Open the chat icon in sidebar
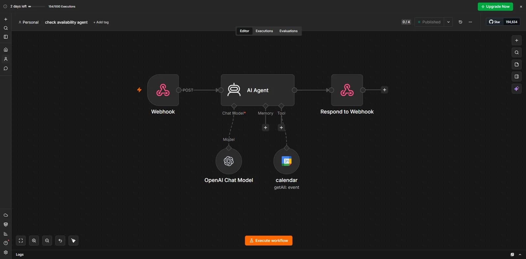The height and width of the screenshot is (259, 526). coord(6,68)
